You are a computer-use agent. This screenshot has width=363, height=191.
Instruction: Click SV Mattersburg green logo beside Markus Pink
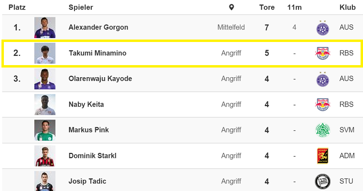[323, 130]
